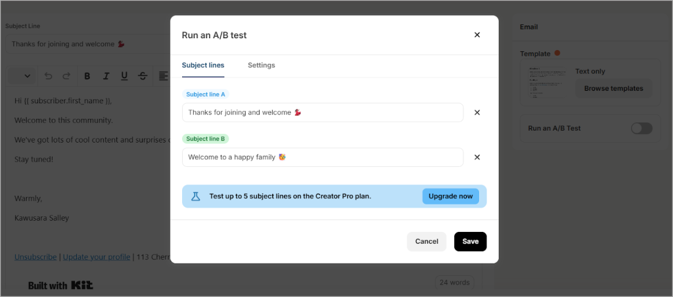Enable the Run an A/B Test toggle
The width and height of the screenshot is (673, 297).
coord(641,129)
